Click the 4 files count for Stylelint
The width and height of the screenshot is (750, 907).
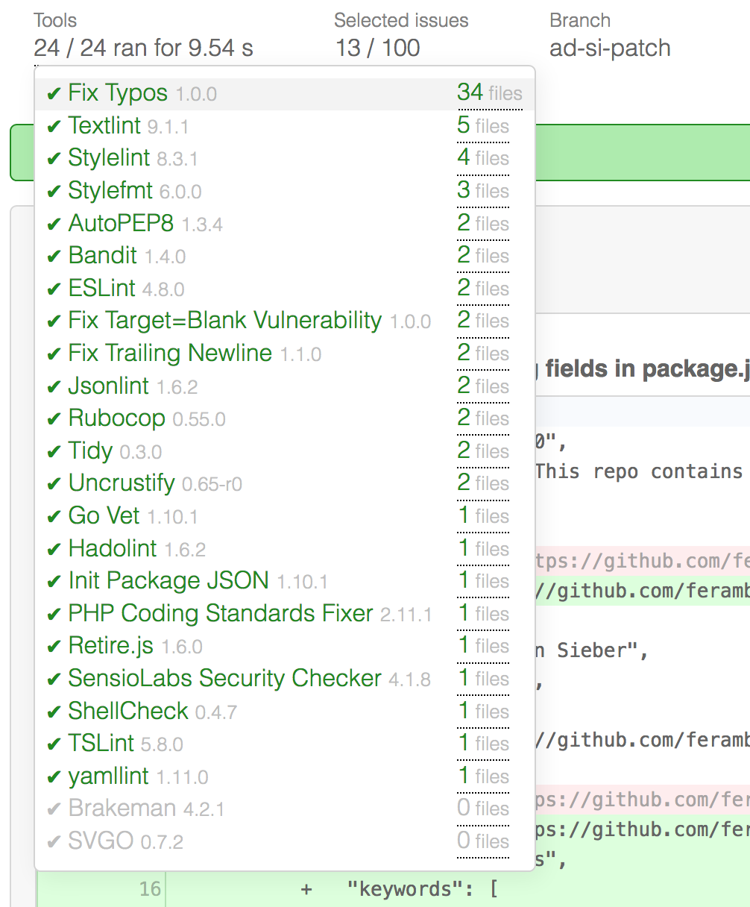483,158
